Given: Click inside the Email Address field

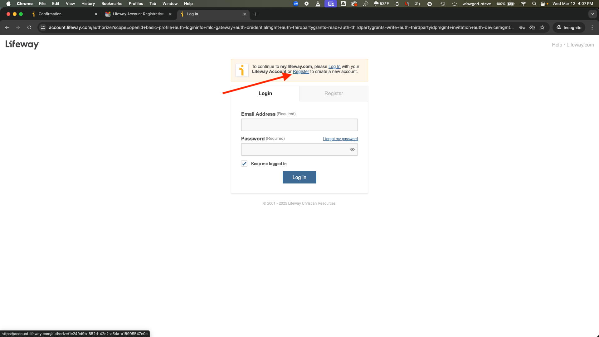Looking at the screenshot, I should (x=299, y=125).
